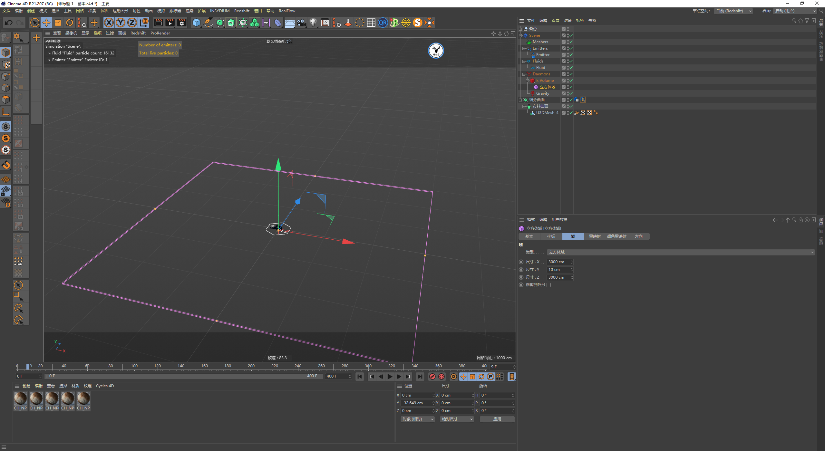Toggle X axis lock icon
This screenshot has height=451, width=825.
[x=109, y=23]
